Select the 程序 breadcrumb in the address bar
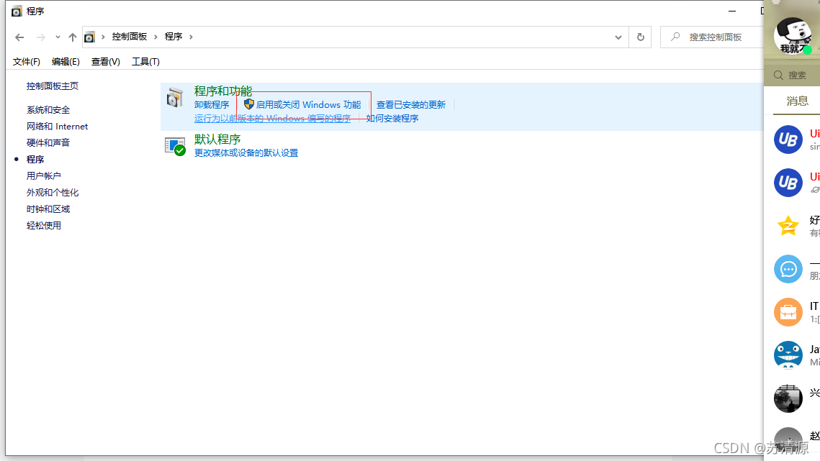Viewport: 820px width, 461px height. click(x=173, y=37)
